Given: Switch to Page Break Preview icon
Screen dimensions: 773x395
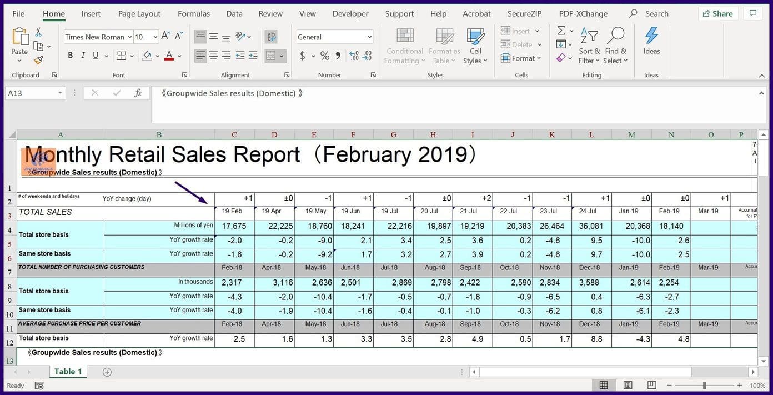Looking at the screenshot, I should point(652,385).
